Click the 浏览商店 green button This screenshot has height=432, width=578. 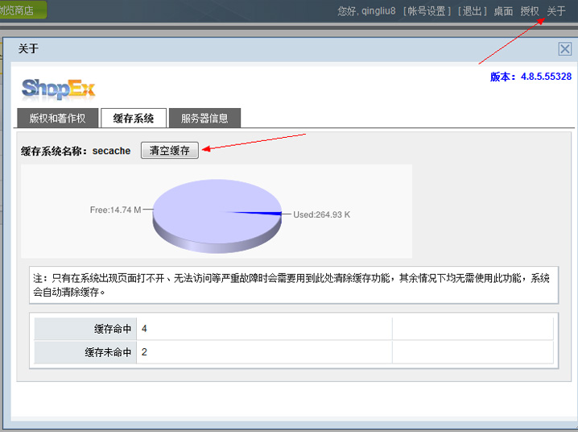pos(22,10)
